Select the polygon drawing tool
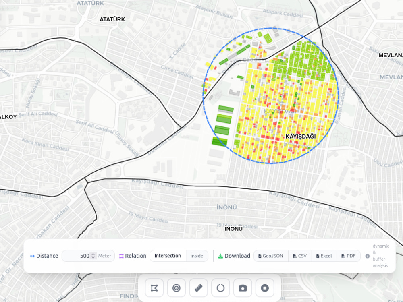Viewport: 403px width, 302px height. pos(154,288)
